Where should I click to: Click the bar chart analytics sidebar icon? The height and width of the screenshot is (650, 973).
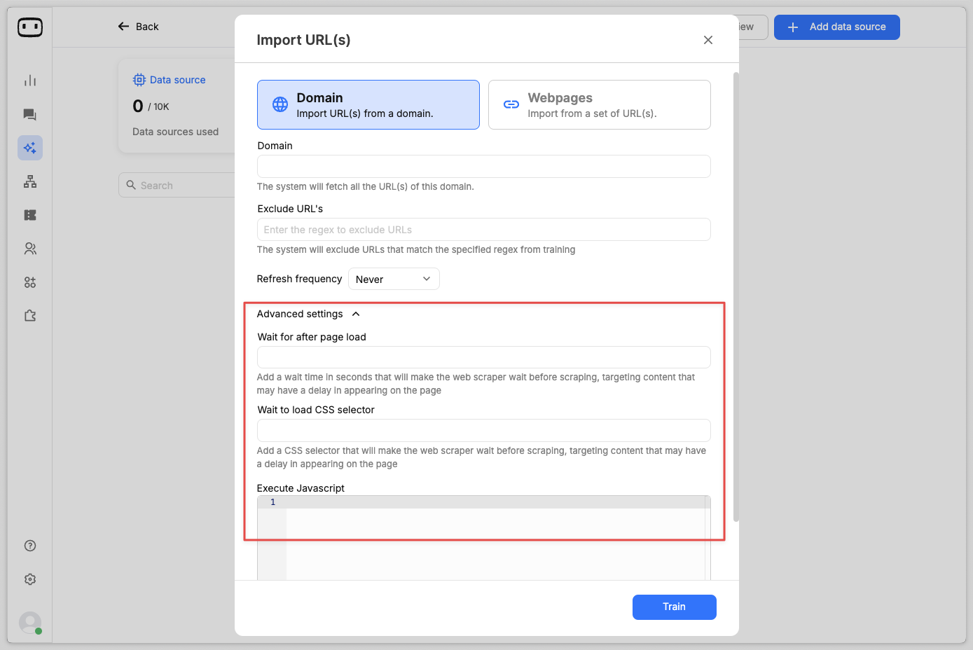click(30, 81)
